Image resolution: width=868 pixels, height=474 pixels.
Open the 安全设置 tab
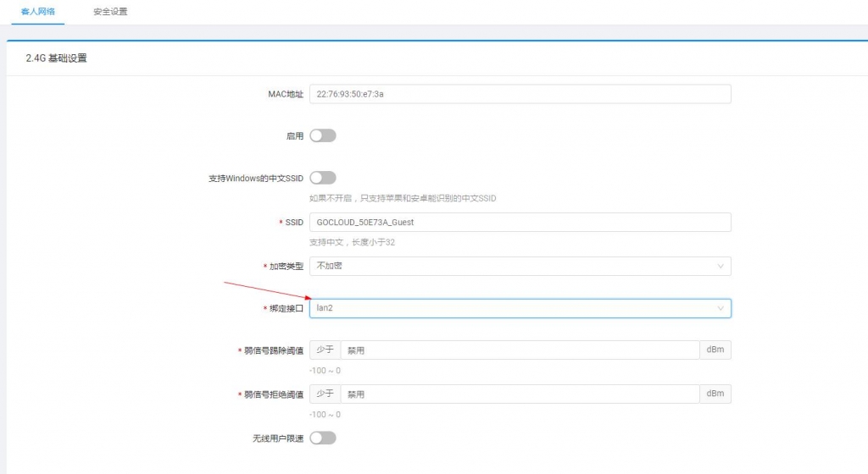[110, 12]
